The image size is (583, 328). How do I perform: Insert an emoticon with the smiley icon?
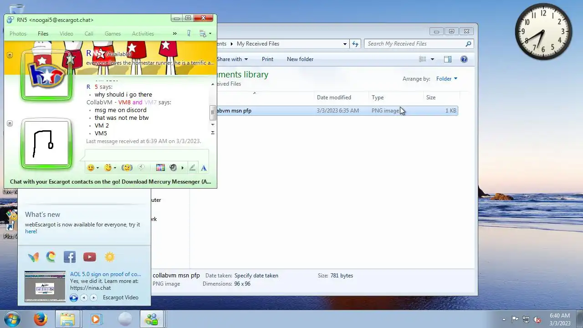(x=91, y=168)
